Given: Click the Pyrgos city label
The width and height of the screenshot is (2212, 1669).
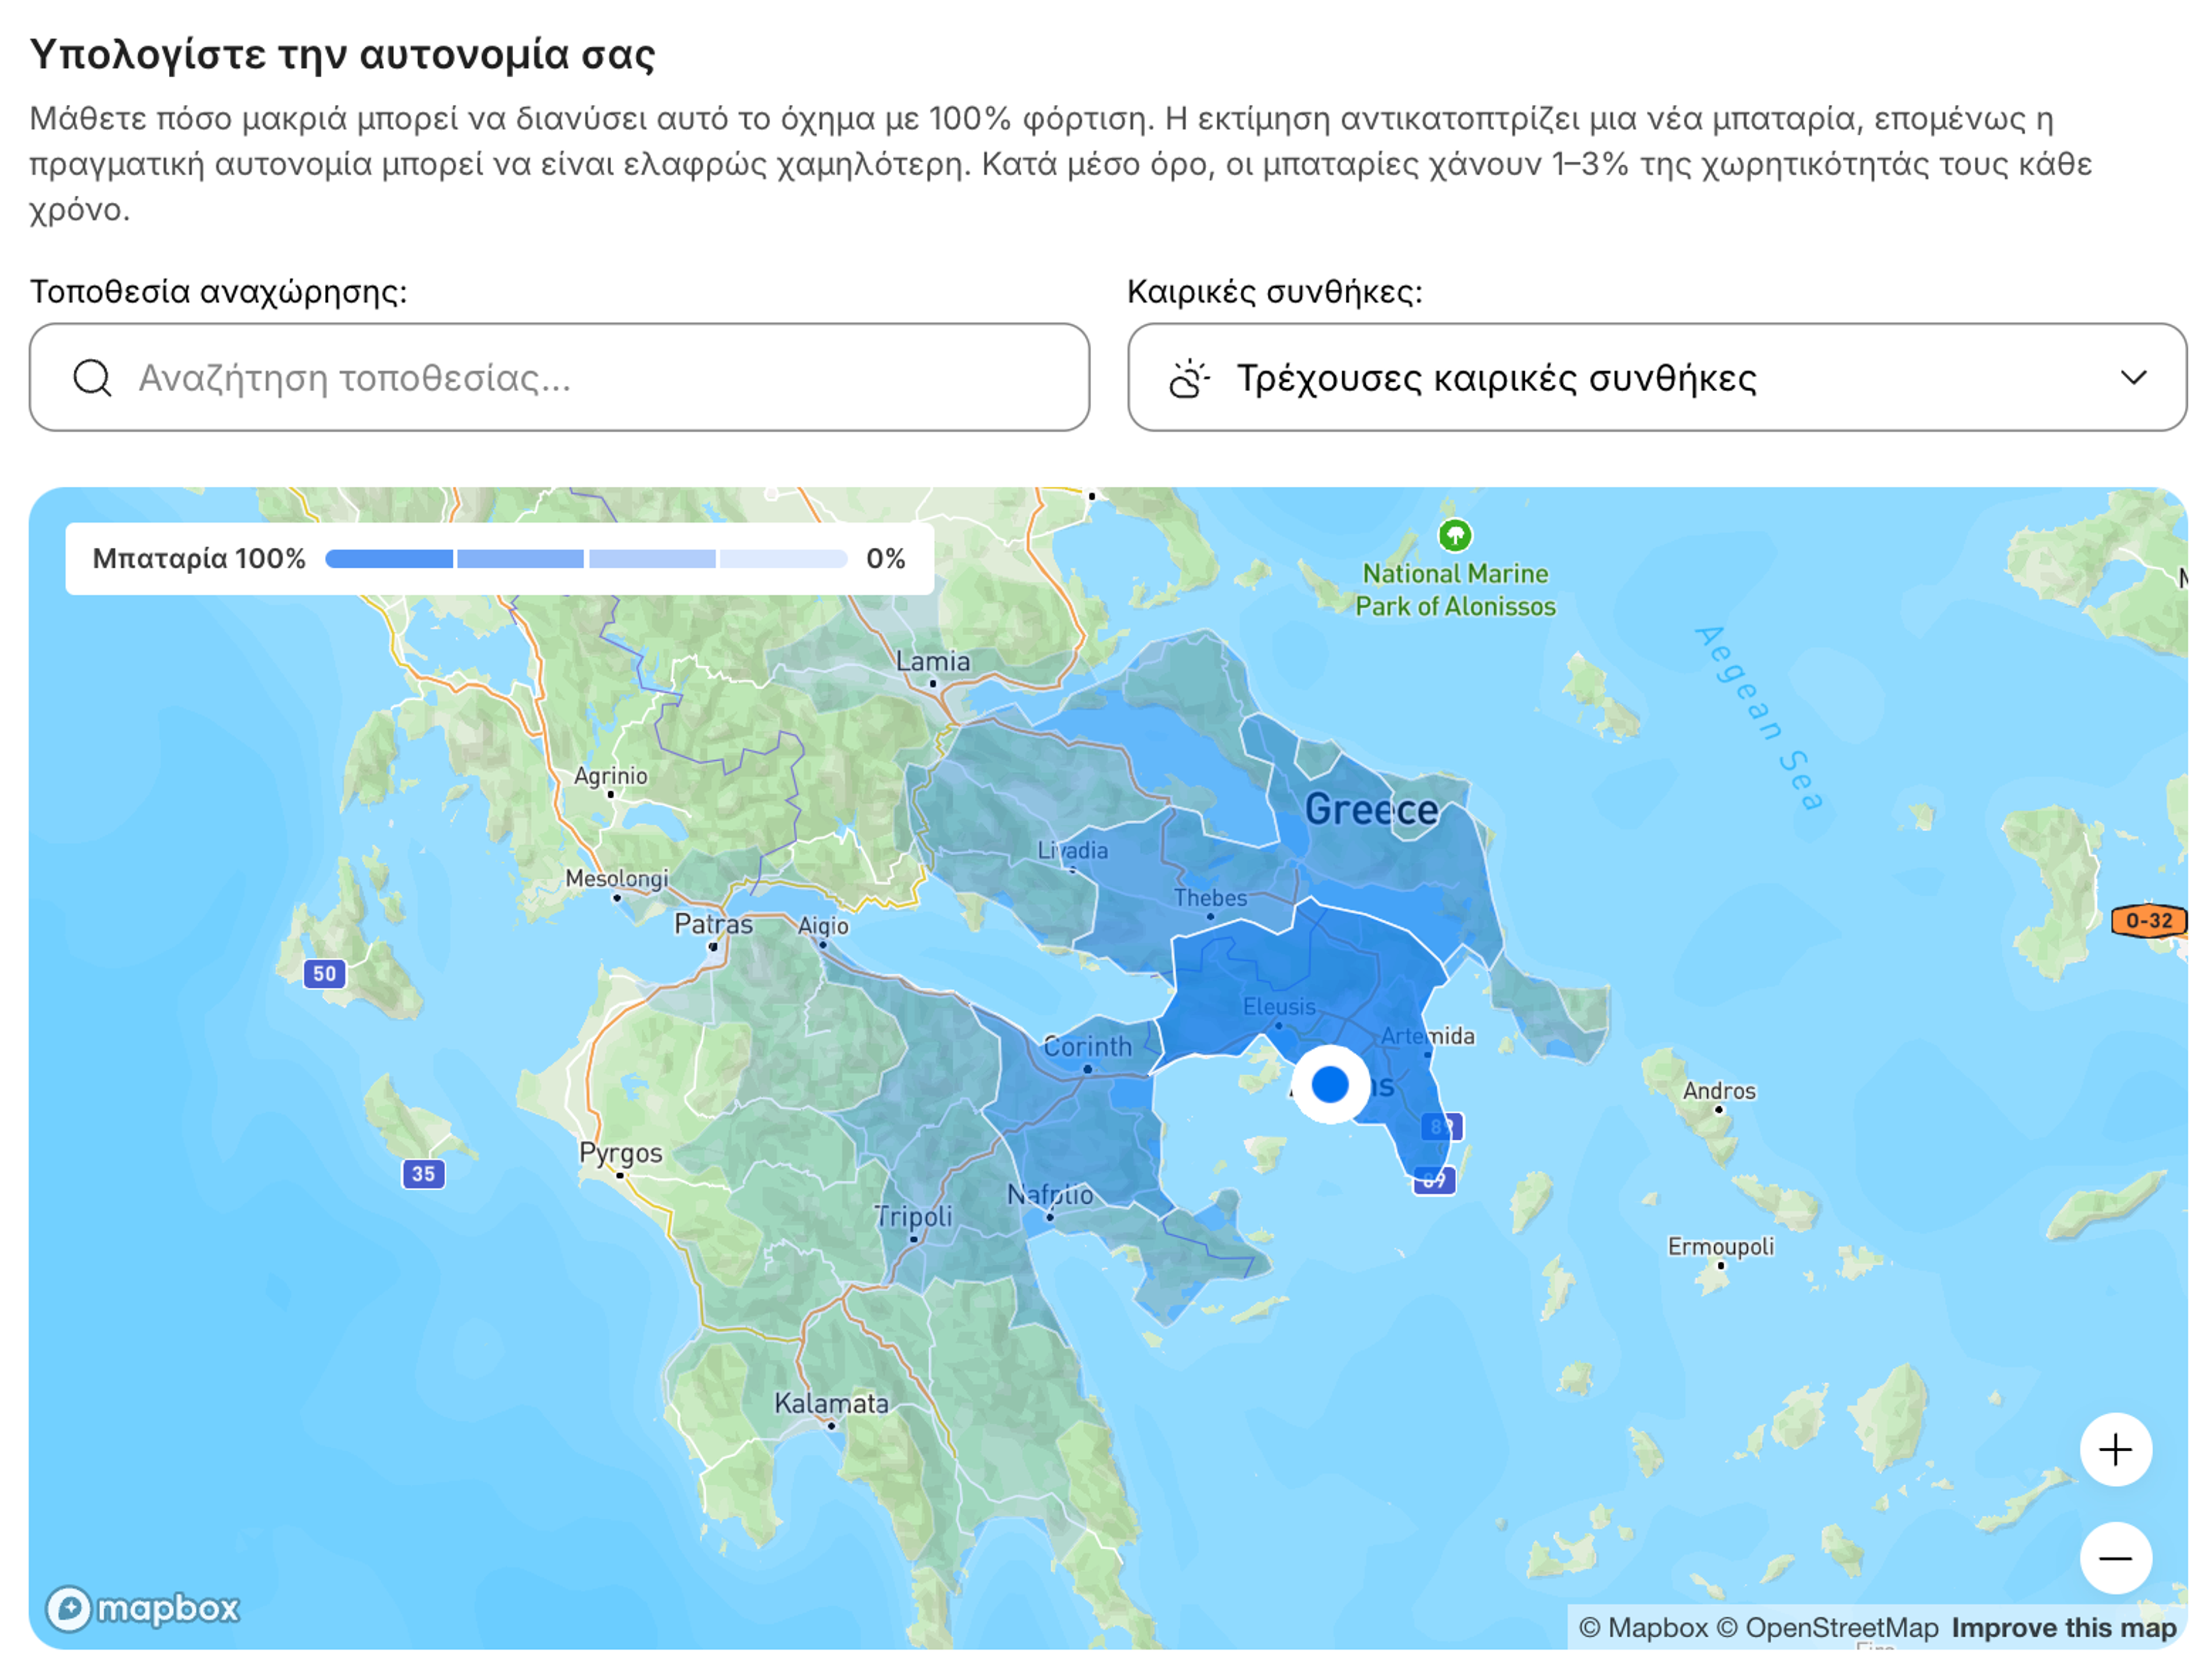Looking at the screenshot, I should [x=620, y=1153].
